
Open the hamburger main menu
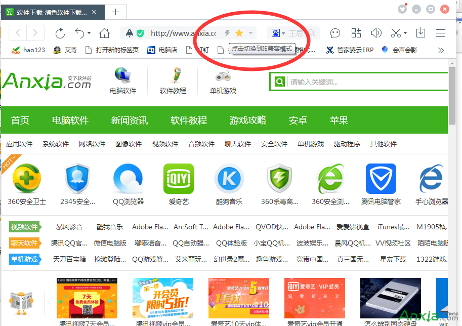pyautogui.click(x=440, y=33)
